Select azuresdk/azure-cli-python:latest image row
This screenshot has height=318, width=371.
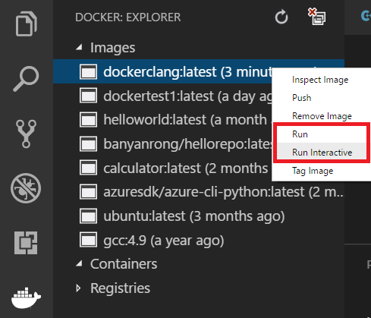(x=199, y=192)
